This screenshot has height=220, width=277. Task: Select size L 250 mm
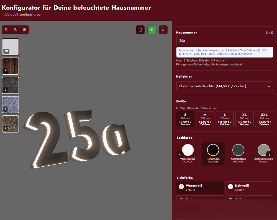point(225,119)
